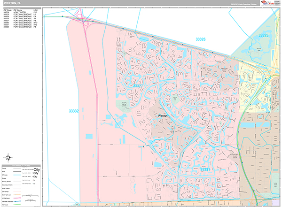Click the Exit Ramps legend label

click(5, 192)
